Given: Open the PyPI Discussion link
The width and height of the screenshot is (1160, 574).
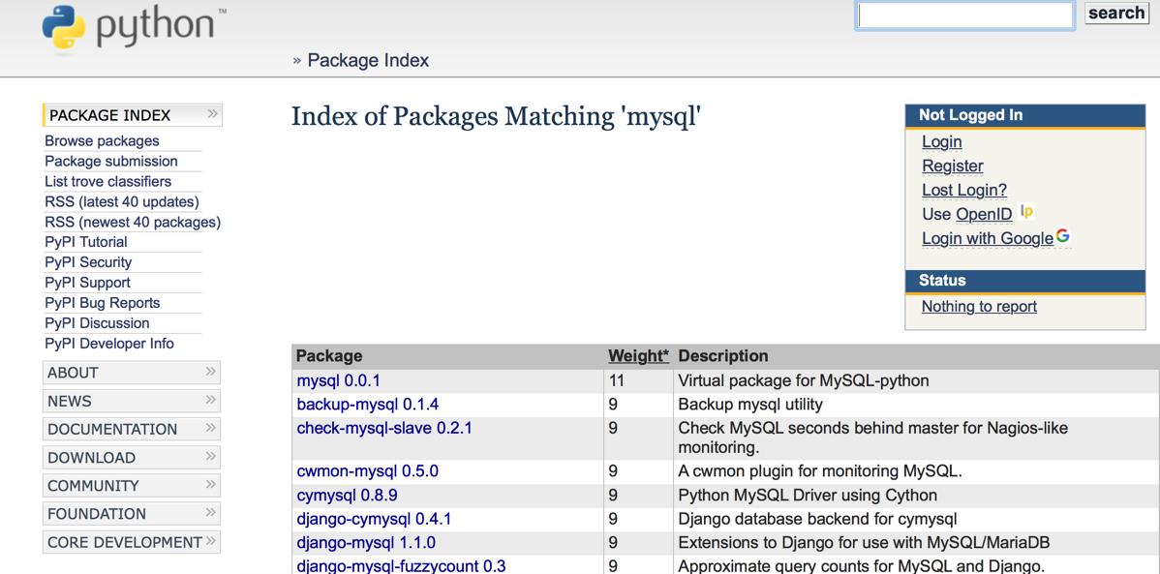Looking at the screenshot, I should pyautogui.click(x=97, y=323).
